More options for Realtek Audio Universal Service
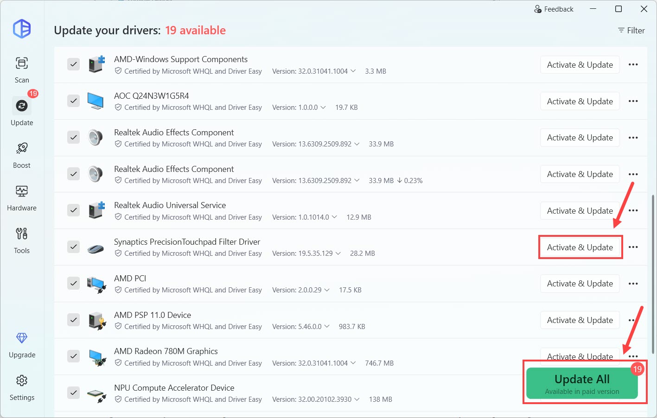This screenshot has width=657, height=418. (633, 211)
